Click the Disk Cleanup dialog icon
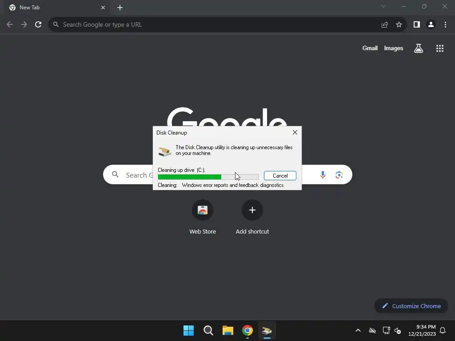455x341 pixels. click(164, 151)
